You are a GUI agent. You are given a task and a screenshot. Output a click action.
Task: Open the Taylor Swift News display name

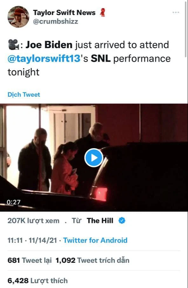pyautogui.click(x=64, y=12)
